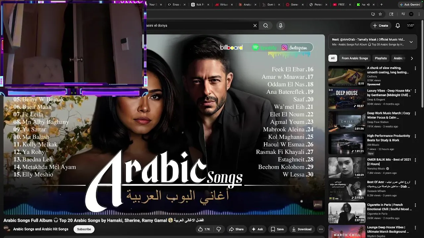Open Chrome profile avatar in toolbar
This screenshot has width=424, height=238.
coord(411,14)
